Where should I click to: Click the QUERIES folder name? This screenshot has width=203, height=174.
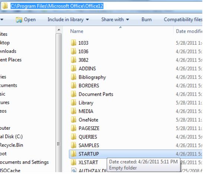point(88,137)
